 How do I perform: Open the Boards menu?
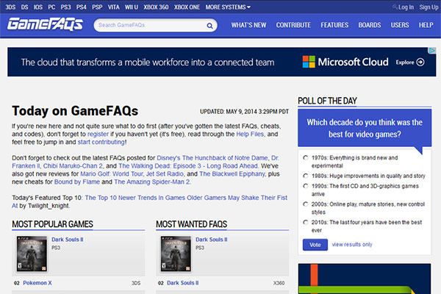pyautogui.click(x=370, y=25)
